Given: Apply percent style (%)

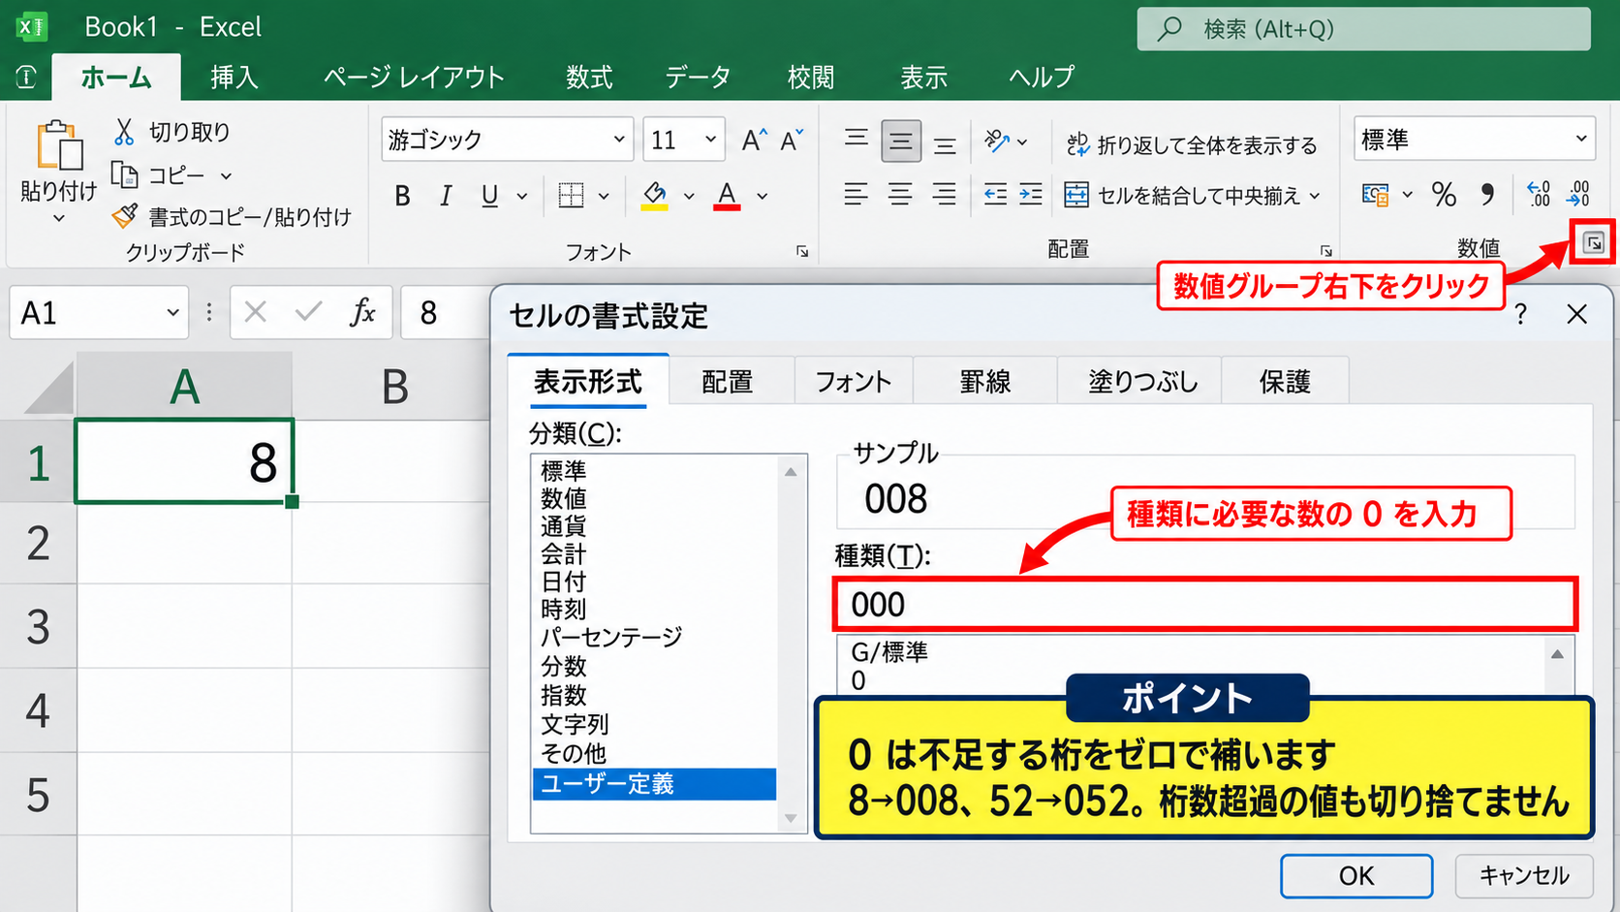Looking at the screenshot, I should [x=1444, y=195].
